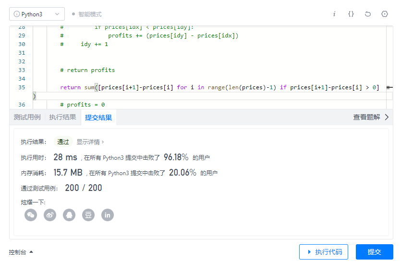The height and width of the screenshot is (273, 401).
Task: Click the curly braces format code icon
Action: pos(351,14)
